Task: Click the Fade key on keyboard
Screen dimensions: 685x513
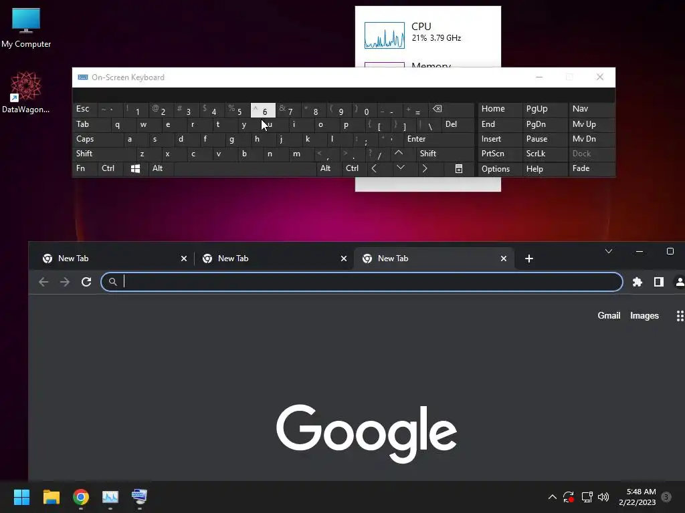Action: (591, 168)
